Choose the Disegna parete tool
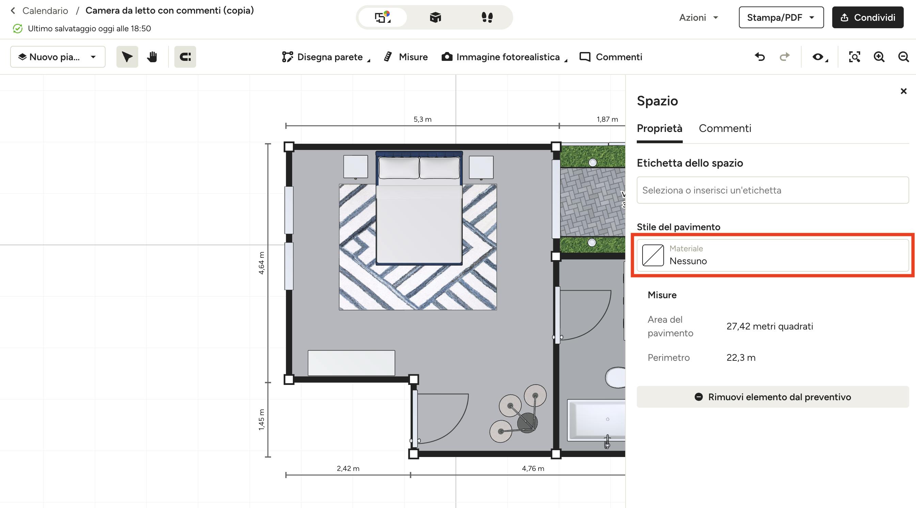 [322, 57]
